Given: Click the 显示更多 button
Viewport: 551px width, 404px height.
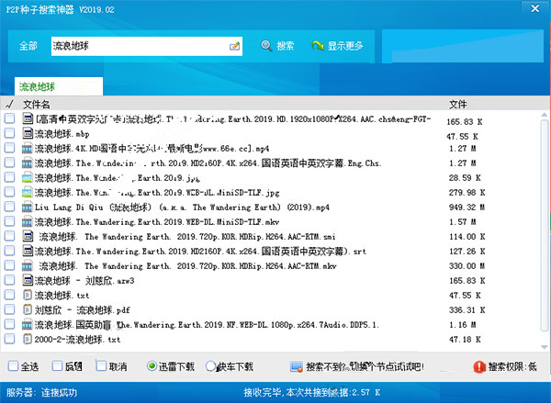Looking at the screenshot, I should (x=337, y=46).
